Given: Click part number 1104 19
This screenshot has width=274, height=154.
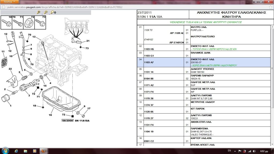Looking at the screenshot, I should [x=149, y=132].
